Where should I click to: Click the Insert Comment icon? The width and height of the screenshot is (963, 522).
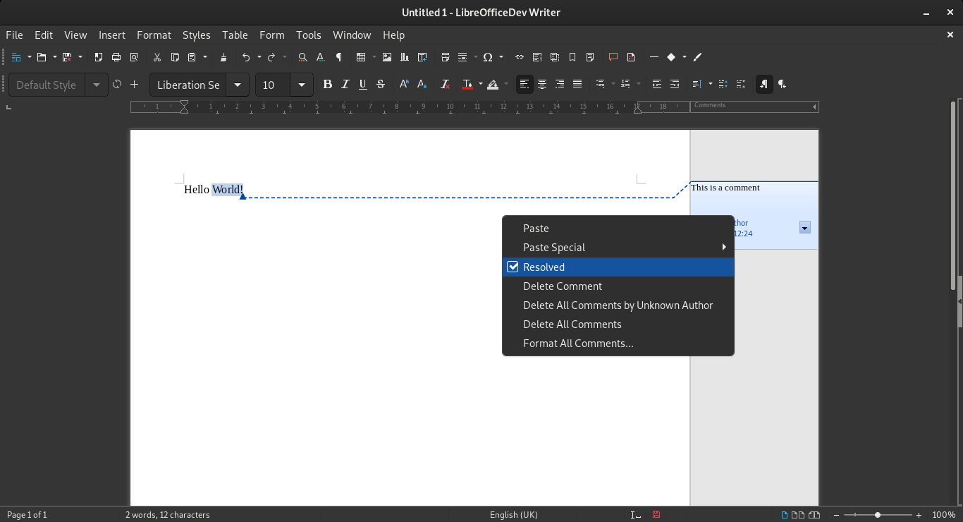(613, 57)
